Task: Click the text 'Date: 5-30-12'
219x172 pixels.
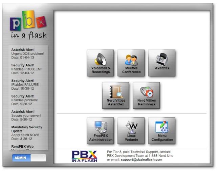Action: 22,120
